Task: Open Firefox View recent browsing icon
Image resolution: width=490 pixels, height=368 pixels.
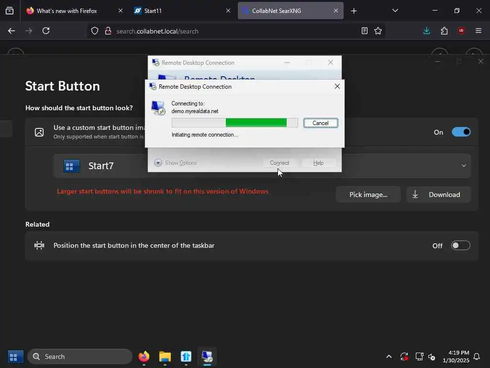Action: click(10, 11)
